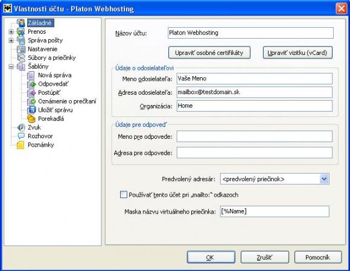Close the Vlastnosti účtu dialog
Viewport: 350px width, 271px height.
pyautogui.click(x=342, y=8)
